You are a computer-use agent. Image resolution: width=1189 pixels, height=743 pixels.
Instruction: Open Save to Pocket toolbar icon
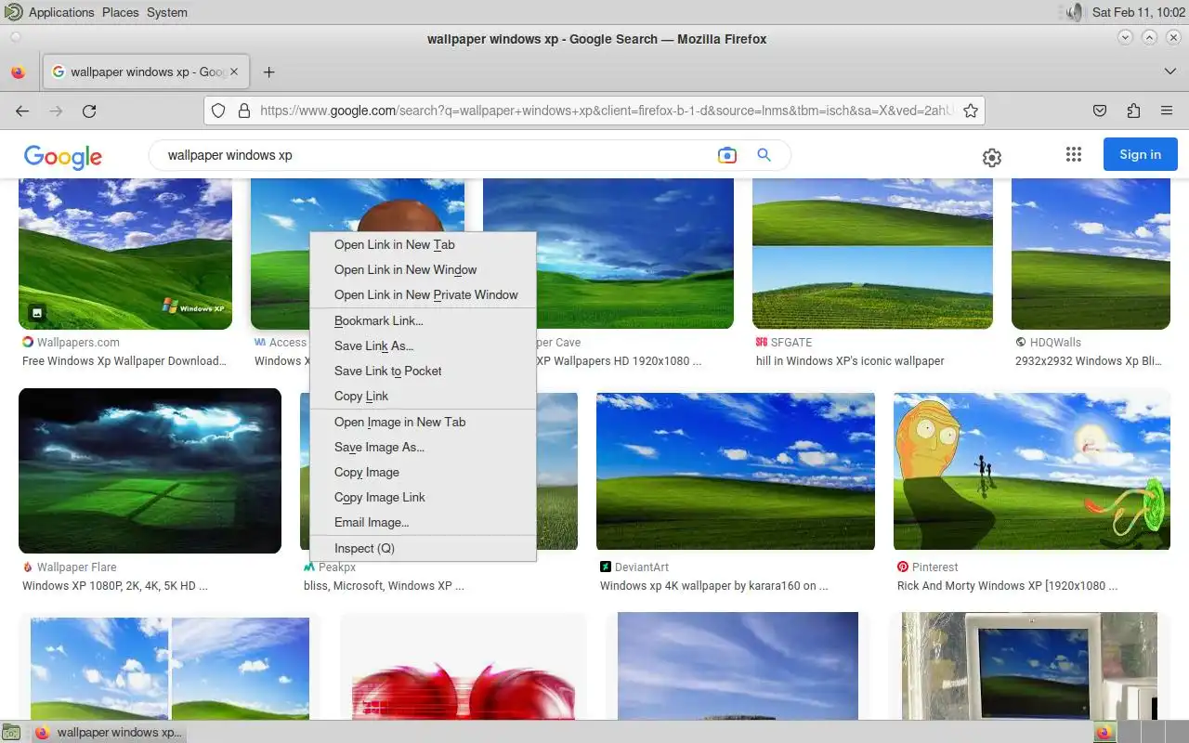coord(1100,111)
